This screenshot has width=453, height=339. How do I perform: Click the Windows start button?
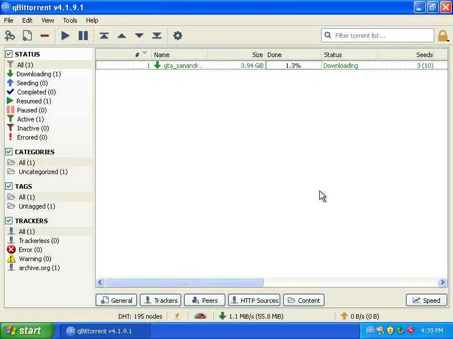pos(27,331)
